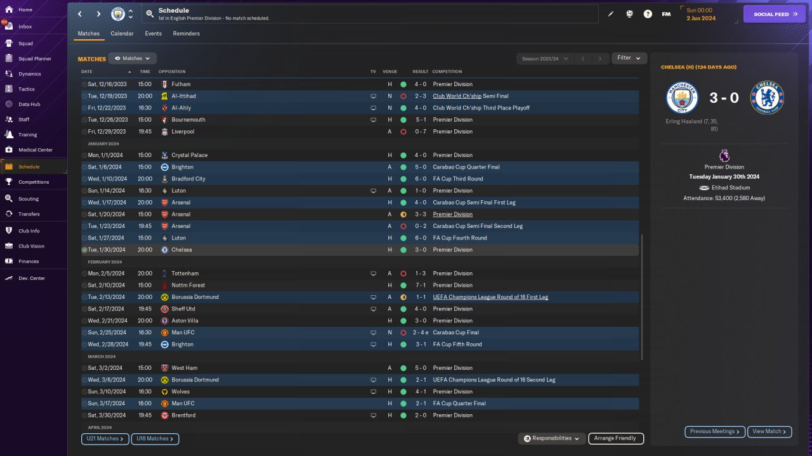The image size is (812, 456).
Task: Select the Bradford City match row circle
Action: (84, 179)
